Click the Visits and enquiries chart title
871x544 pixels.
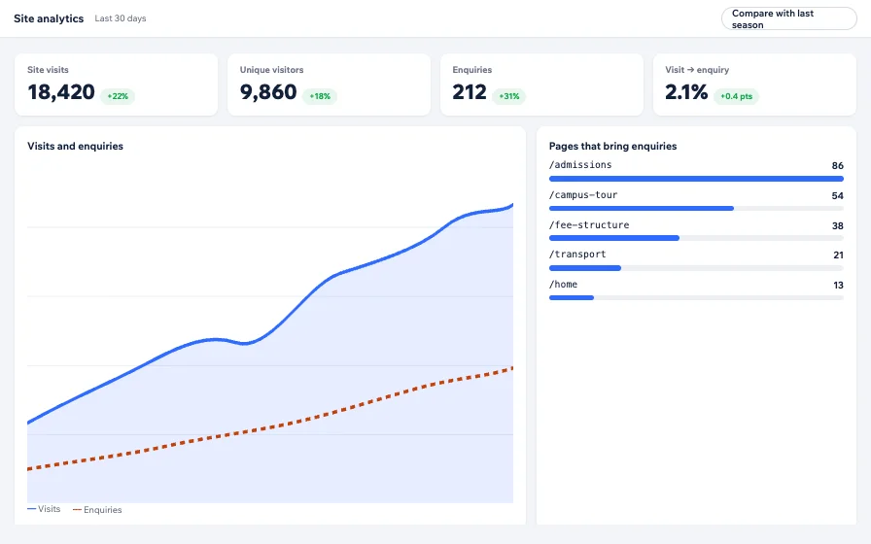tap(76, 146)
